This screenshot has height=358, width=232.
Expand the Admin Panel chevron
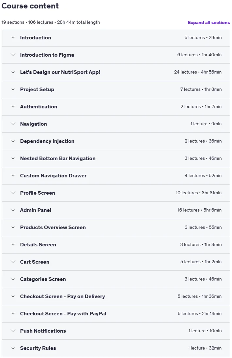(13, 210)
